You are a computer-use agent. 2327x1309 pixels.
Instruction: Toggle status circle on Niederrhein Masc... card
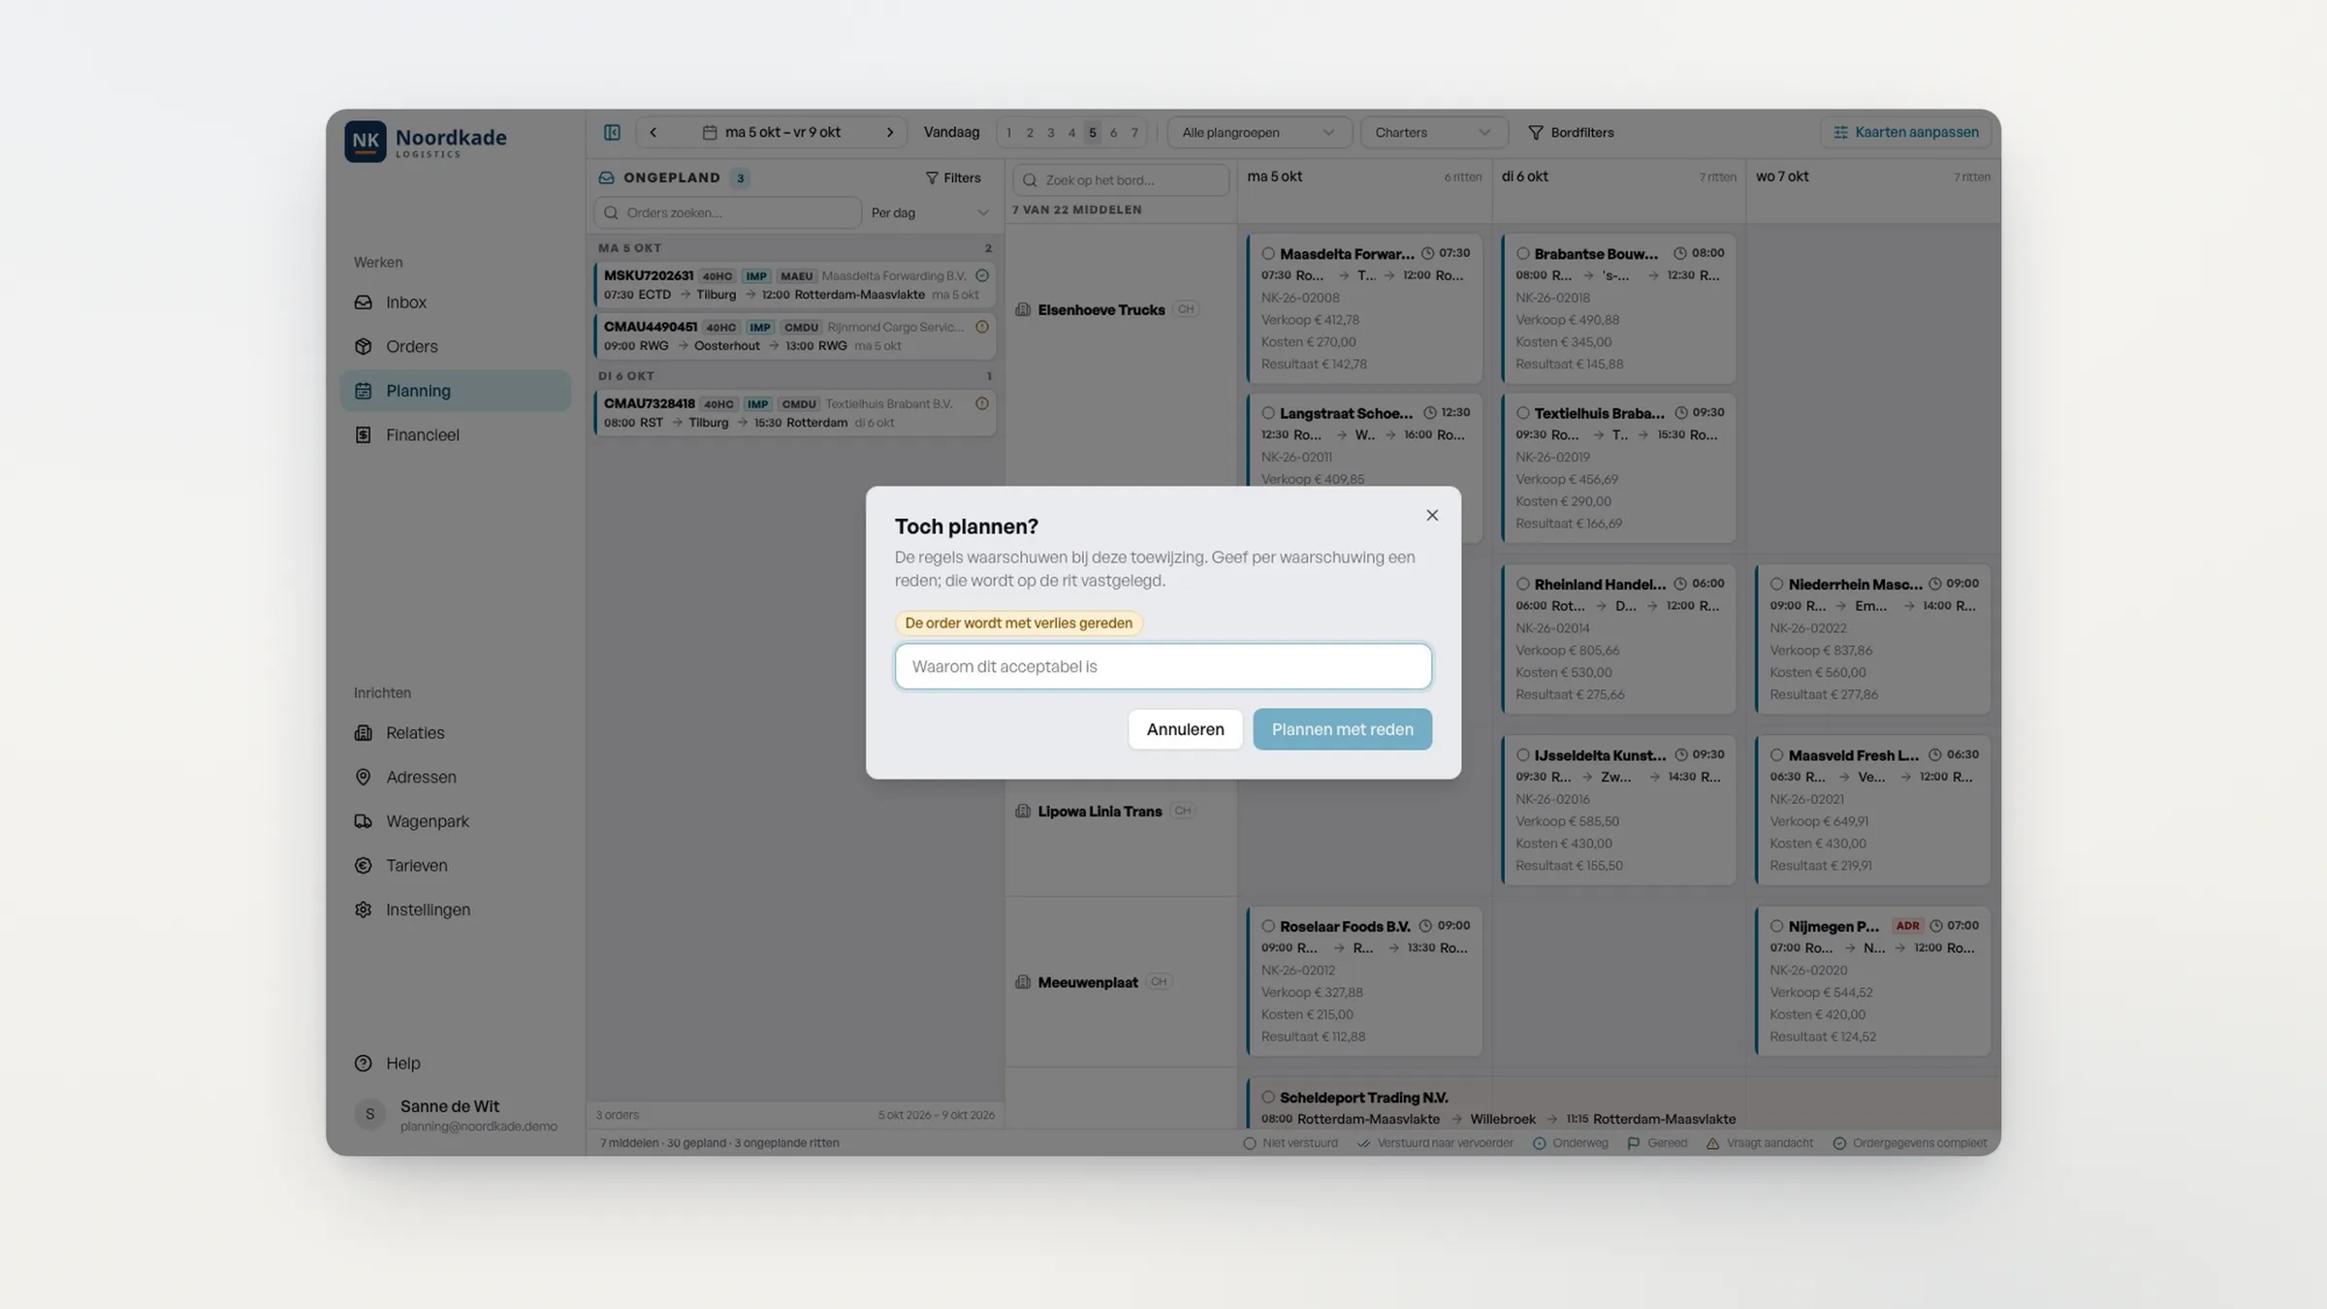(1776, 585)
